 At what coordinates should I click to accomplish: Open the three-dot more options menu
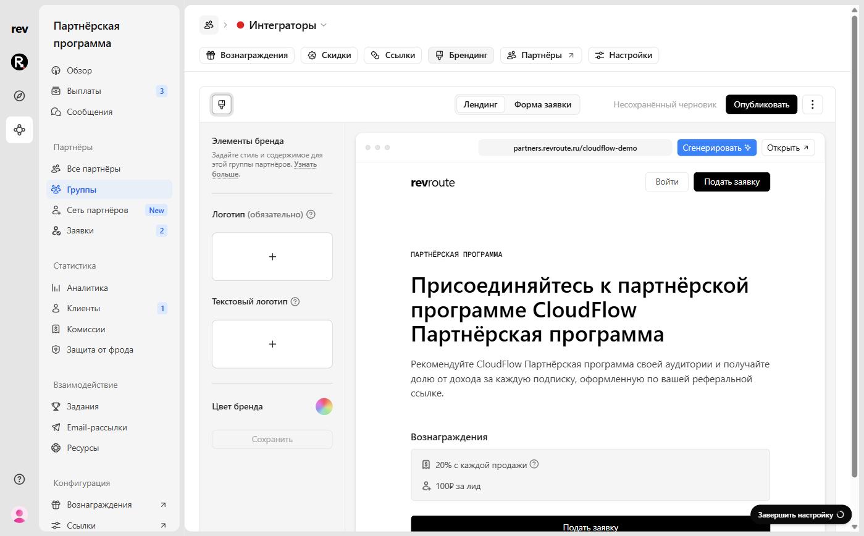813,104
